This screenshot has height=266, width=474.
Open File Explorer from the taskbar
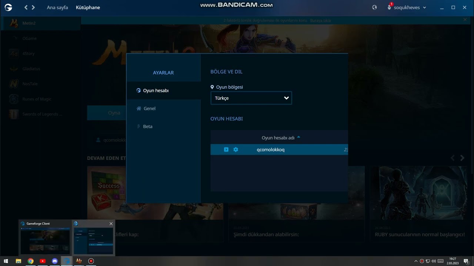pyautogui.click(x=18, y=261)
